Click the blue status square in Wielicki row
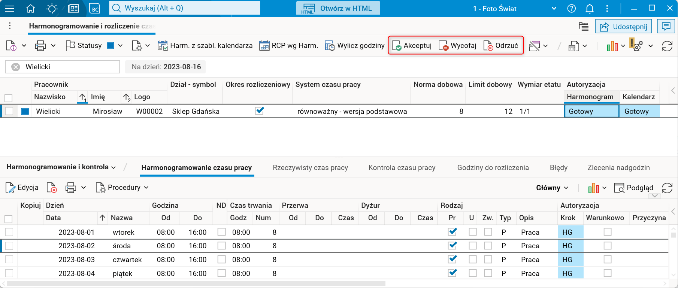The width and height of the screenshot is (678, 288). coord(25,111)
